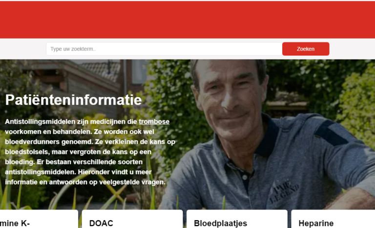The height and width of the screenshot is (228, 375).
Task: Click the text 'veelgestelde vragen' in the paragraph
Action: 132,182
